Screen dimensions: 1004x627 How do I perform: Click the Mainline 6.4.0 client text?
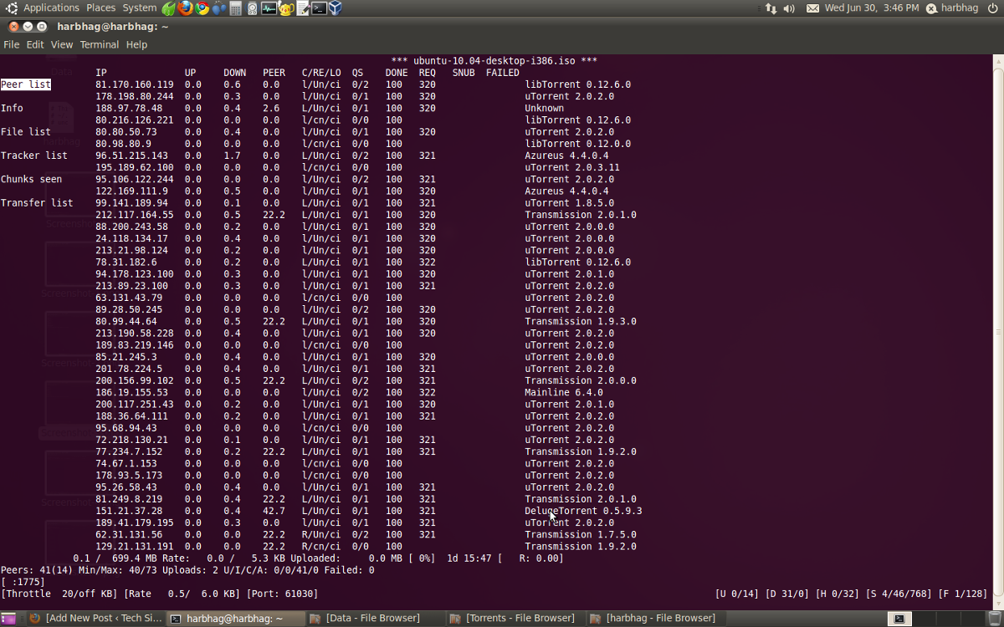tap(564, 392)
